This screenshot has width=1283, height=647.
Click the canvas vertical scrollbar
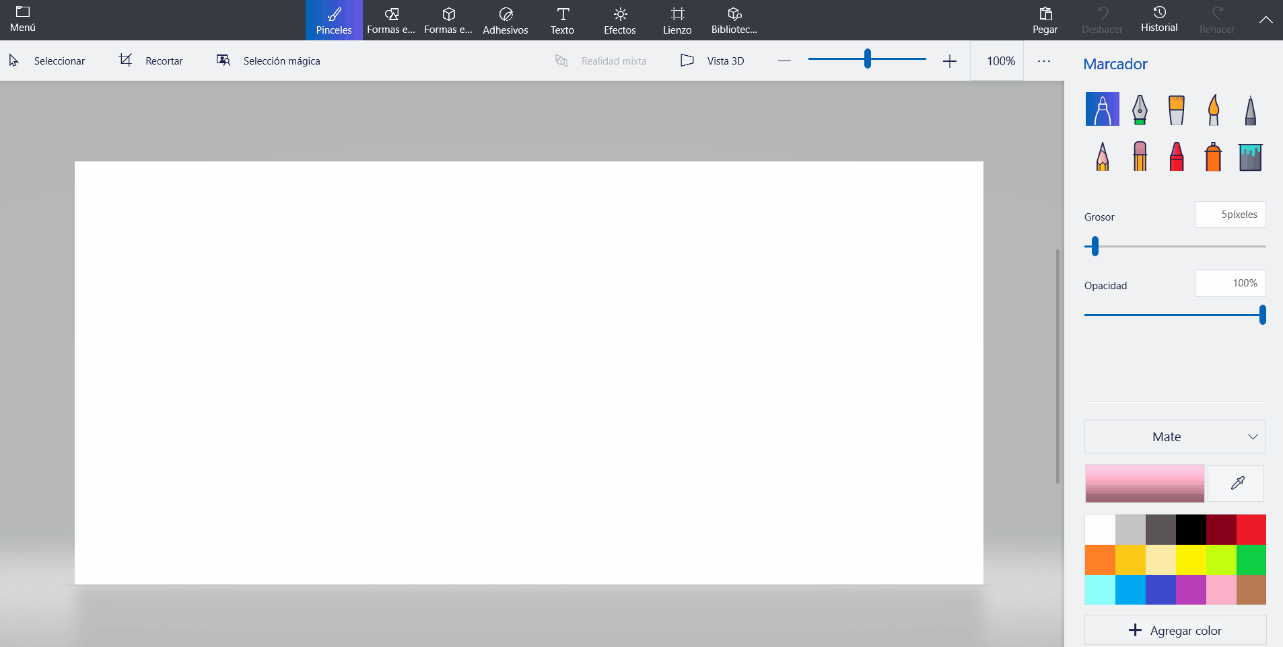point(1057,367)
